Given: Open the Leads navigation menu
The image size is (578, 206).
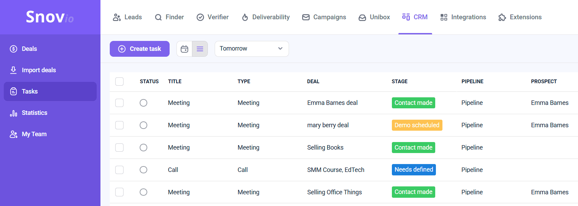Looking at the screenshot, I should (127, 17).
